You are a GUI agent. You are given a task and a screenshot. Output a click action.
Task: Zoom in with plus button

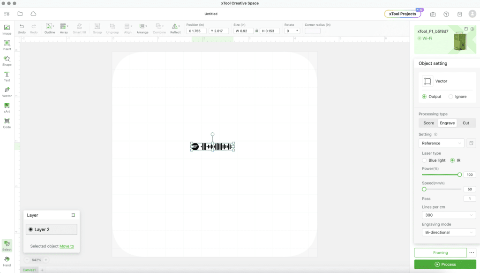(46, 260)
